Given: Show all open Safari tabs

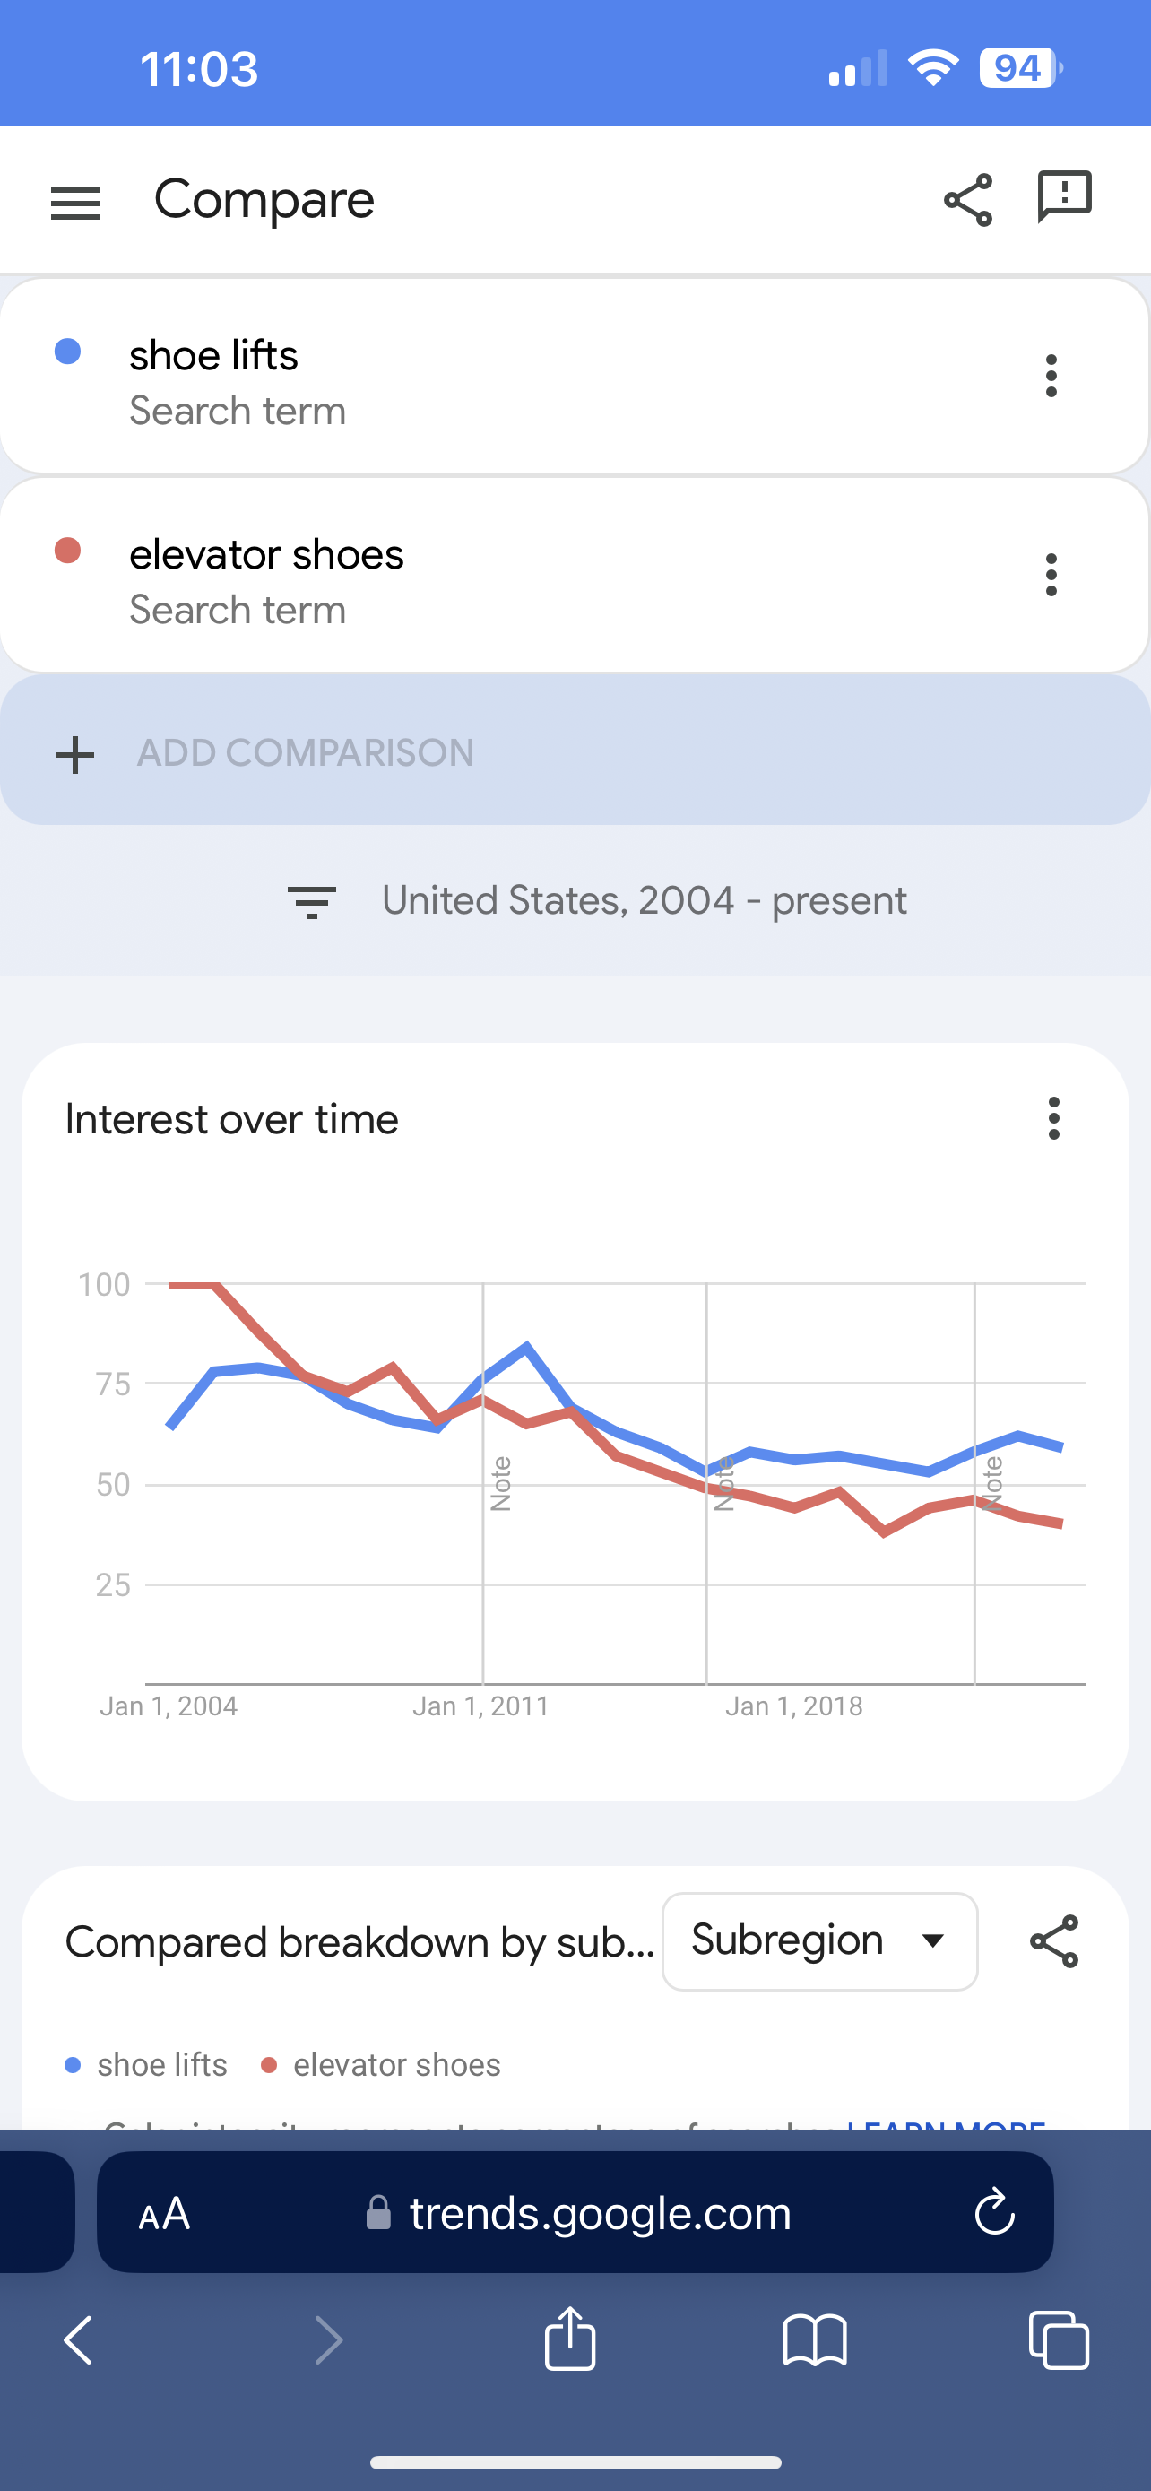Looking at the screenshot, I should pyautogui.click(x=1060, y=2341).
